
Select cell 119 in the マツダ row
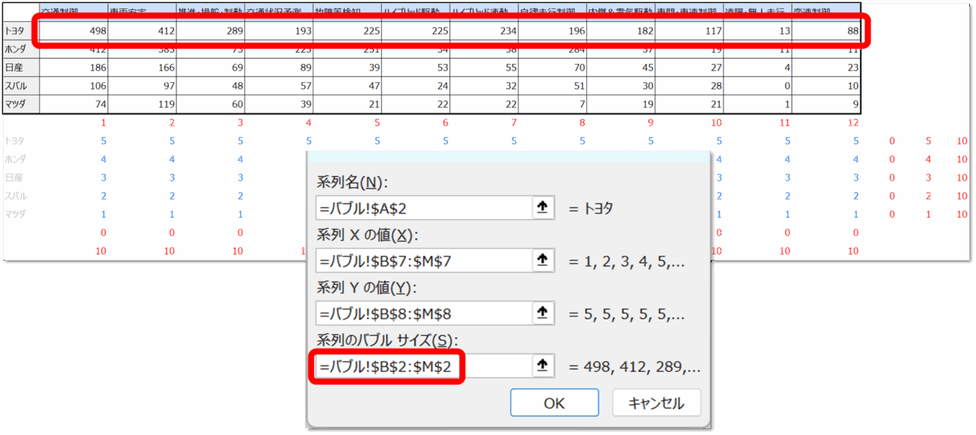point(142,104)
